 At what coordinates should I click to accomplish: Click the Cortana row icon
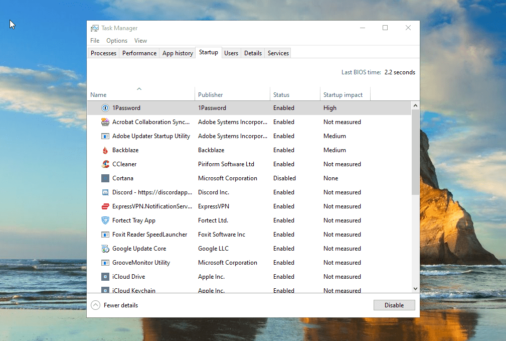tap(105, 178)
